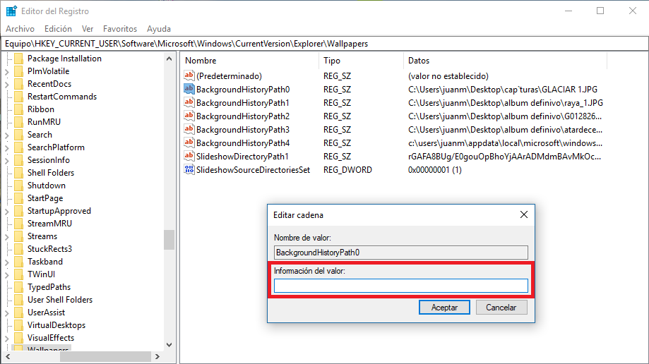Screen dimensions: 649x364
Task: Click the SearchPlatform folder icon
Action: [18, 147]
